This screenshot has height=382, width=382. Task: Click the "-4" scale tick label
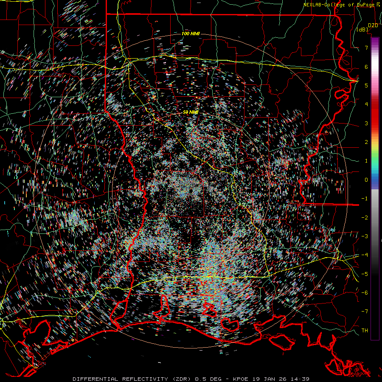point(365,255)
